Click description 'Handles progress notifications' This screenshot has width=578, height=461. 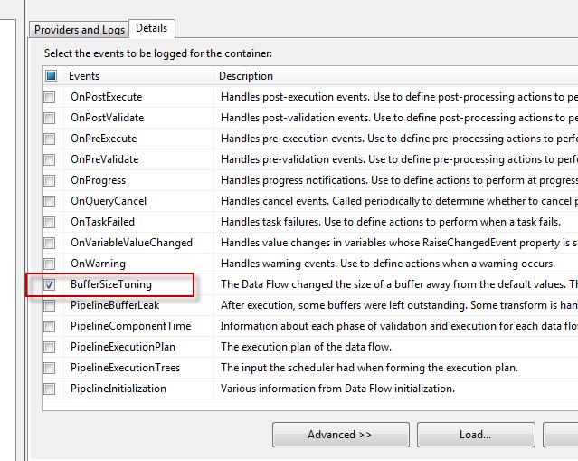(399, 180)
